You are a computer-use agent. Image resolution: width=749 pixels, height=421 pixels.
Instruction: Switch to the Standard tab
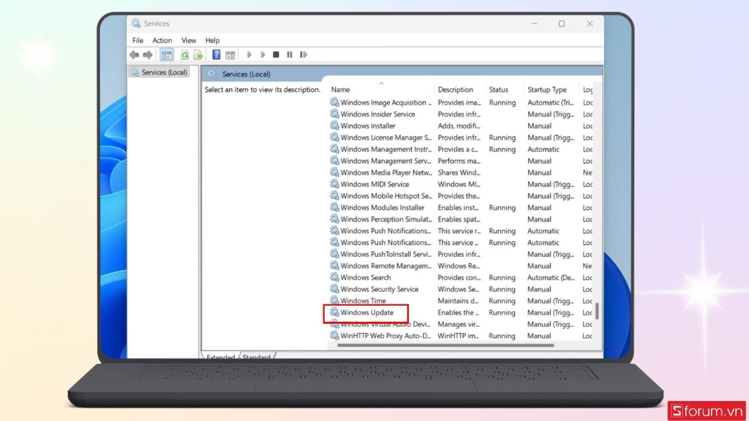[x=257, y=357]
